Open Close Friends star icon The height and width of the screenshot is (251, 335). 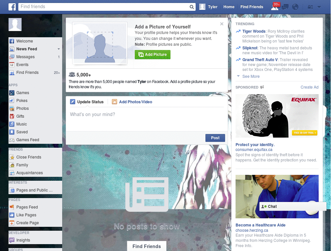click(12, 157)
